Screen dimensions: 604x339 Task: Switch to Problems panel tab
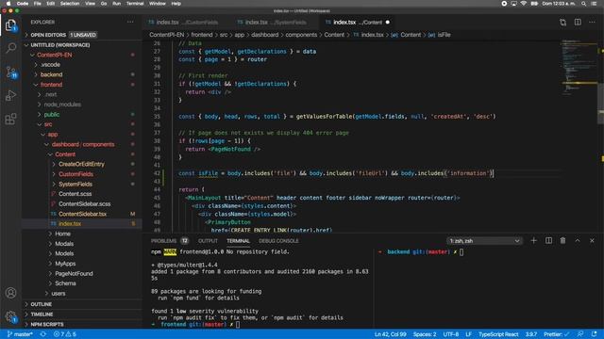(x=169, y=241)
